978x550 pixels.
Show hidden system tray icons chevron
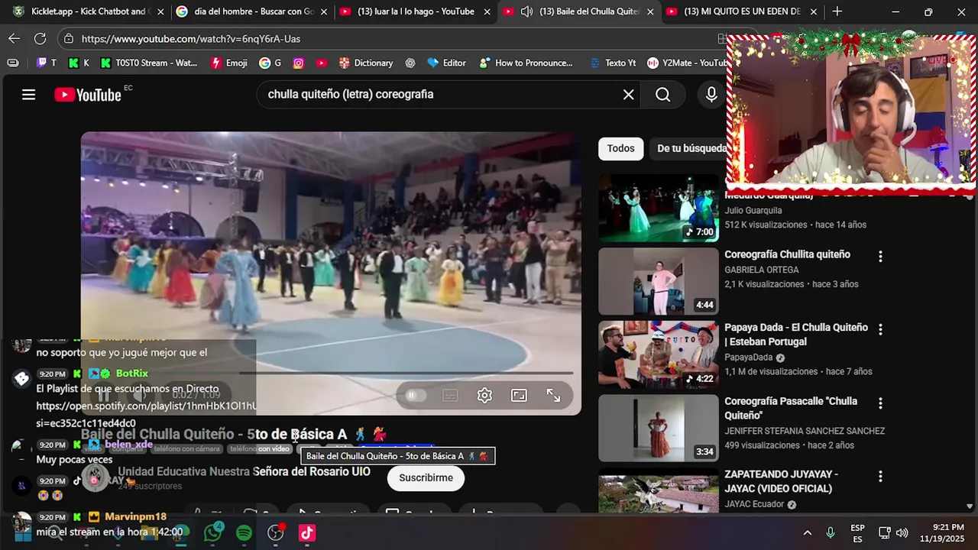click(807, 532)
